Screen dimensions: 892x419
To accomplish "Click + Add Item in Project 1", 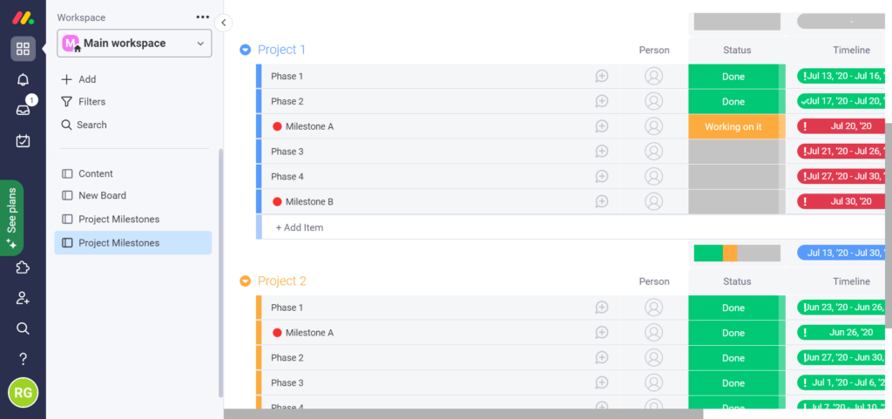I will [x=300, y=227].
